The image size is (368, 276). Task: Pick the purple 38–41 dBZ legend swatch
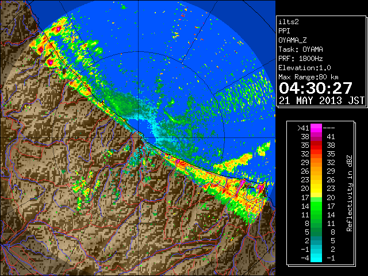tap(316, 137)
